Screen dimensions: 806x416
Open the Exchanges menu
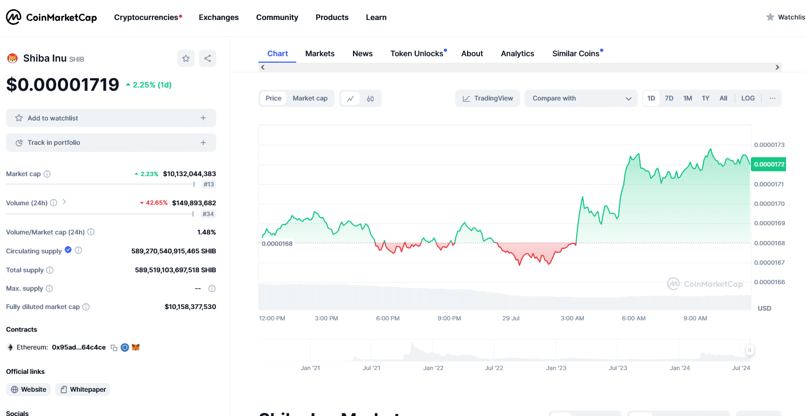click(x=218, y=17)
